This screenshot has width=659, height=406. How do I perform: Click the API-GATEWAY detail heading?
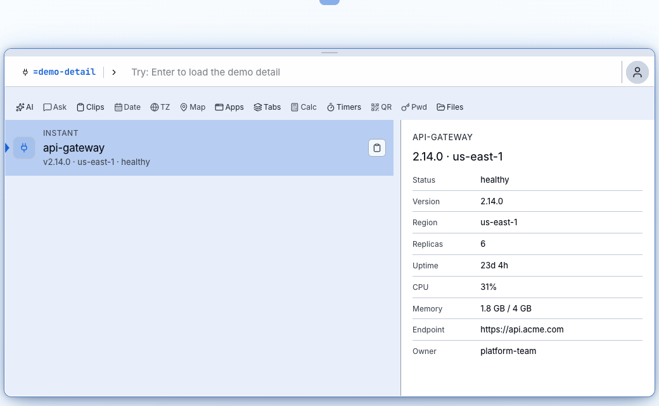[x=442, y=137]
